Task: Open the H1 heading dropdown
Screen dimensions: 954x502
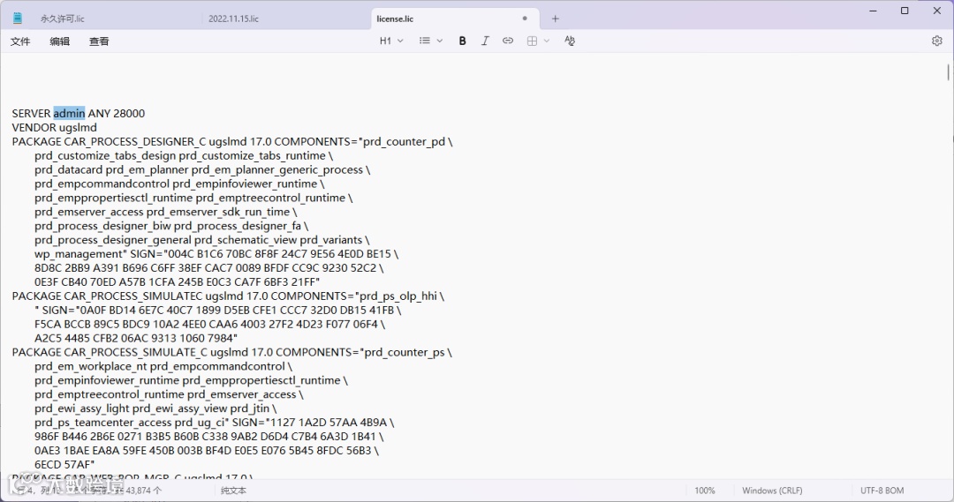Action: coord(391,41)
